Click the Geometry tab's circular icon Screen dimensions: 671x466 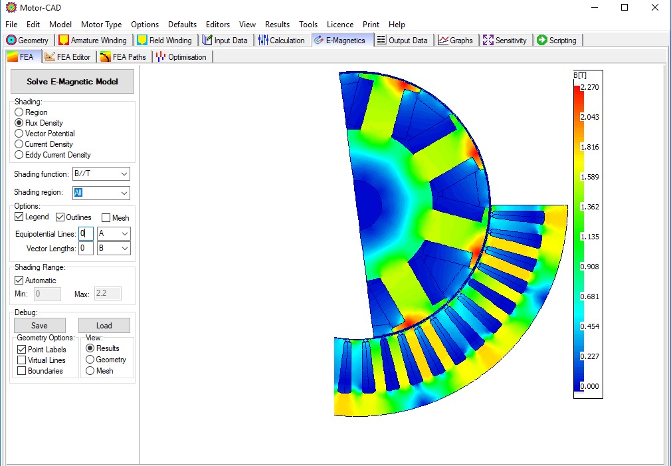[x=11, y=41]
